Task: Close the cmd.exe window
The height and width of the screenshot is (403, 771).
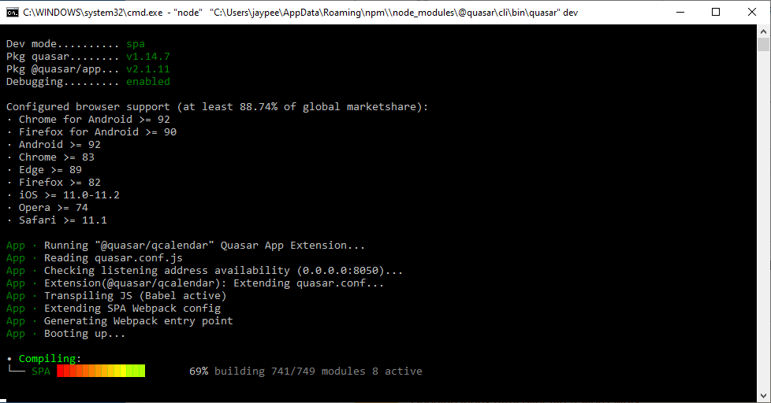Action: tap(752, 13)
